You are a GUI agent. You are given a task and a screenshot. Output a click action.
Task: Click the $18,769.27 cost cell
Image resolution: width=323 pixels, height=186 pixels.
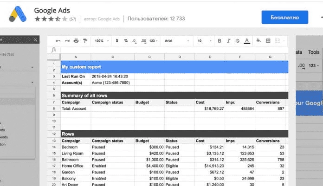click(x=210, y=109)
